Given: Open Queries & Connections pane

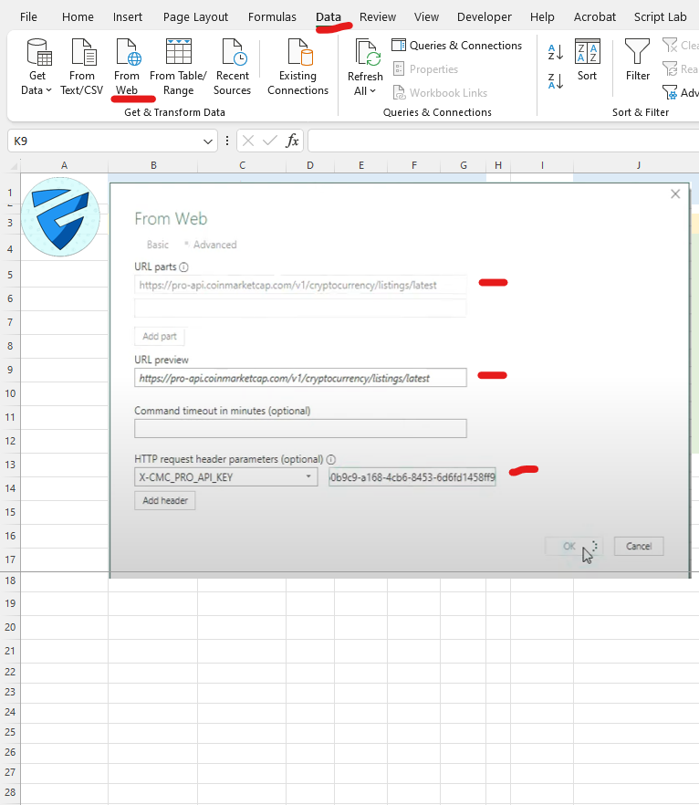Looking at the screenshot, I should tap(457, 46).
